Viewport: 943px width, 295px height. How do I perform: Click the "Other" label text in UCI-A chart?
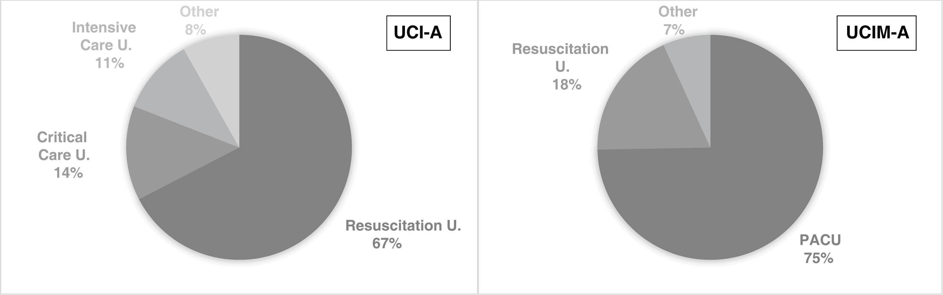point(199,12)
